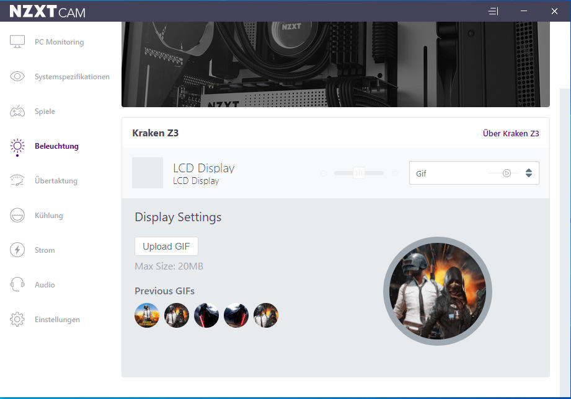This screenshot has width=571, height=399.
Task: Open the Spiele page
Action: click(x=45, y=112)
